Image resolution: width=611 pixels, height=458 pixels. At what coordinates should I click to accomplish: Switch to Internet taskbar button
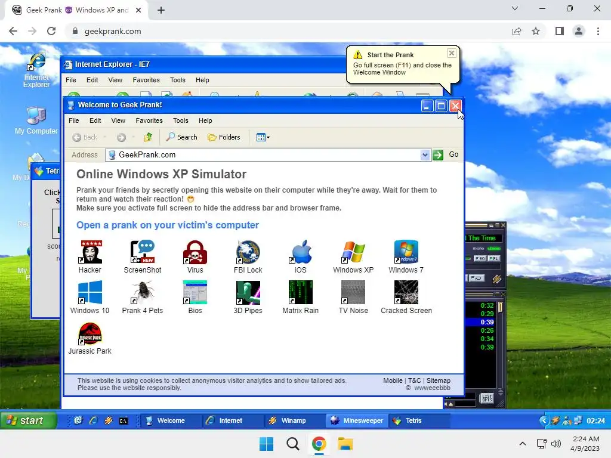232,420
